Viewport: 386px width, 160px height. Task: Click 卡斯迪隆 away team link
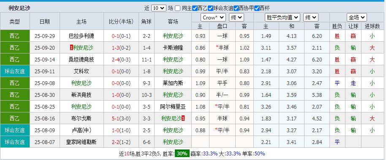point(173,48)
